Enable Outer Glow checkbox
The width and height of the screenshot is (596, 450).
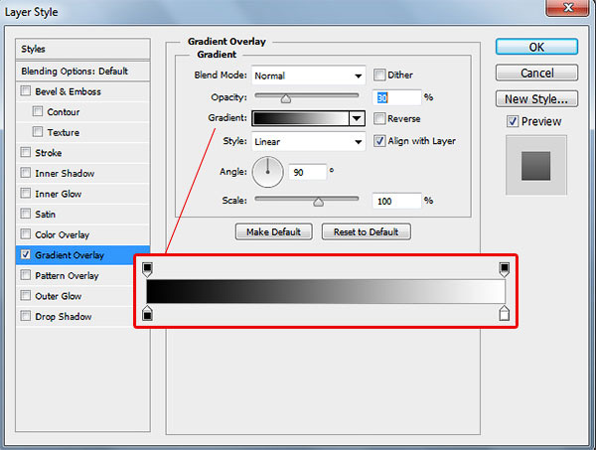point(26,295)
